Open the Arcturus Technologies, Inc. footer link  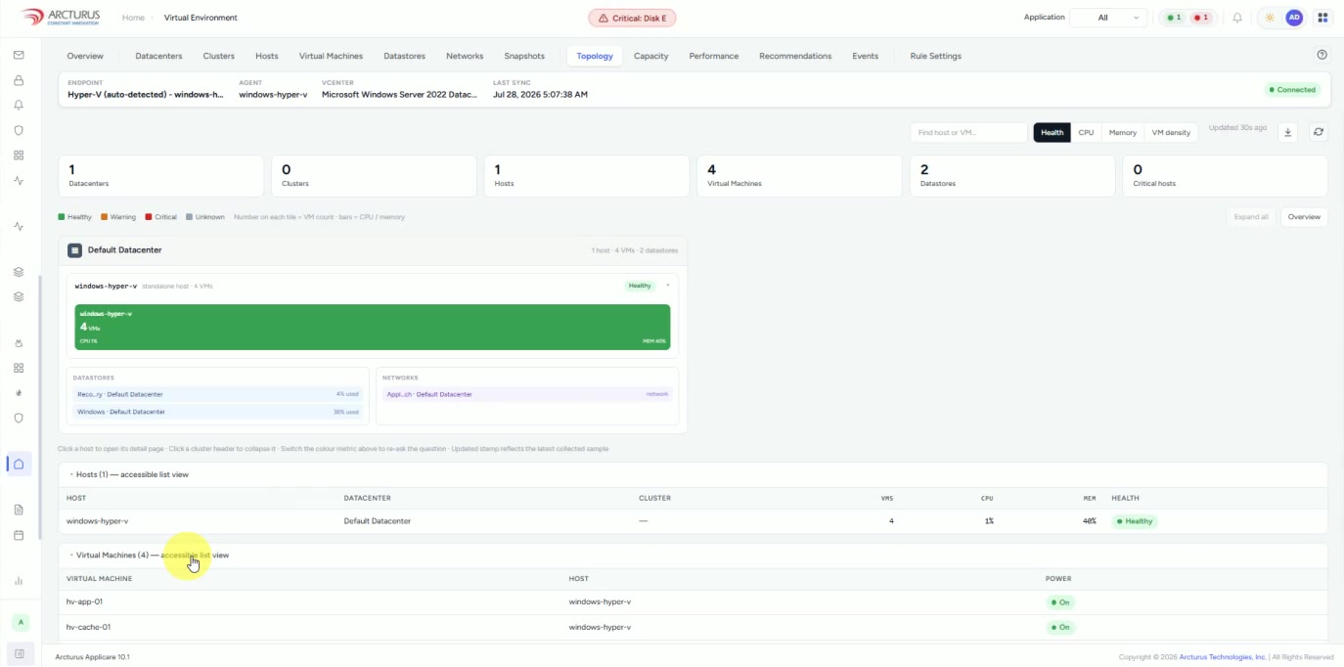tap(1223, 657)
